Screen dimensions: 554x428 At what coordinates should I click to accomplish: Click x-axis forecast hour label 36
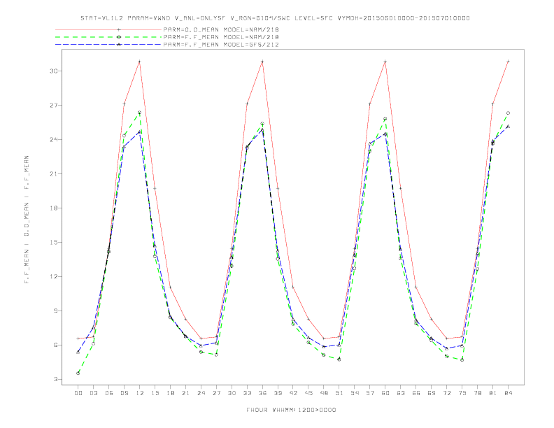(262, 393)
